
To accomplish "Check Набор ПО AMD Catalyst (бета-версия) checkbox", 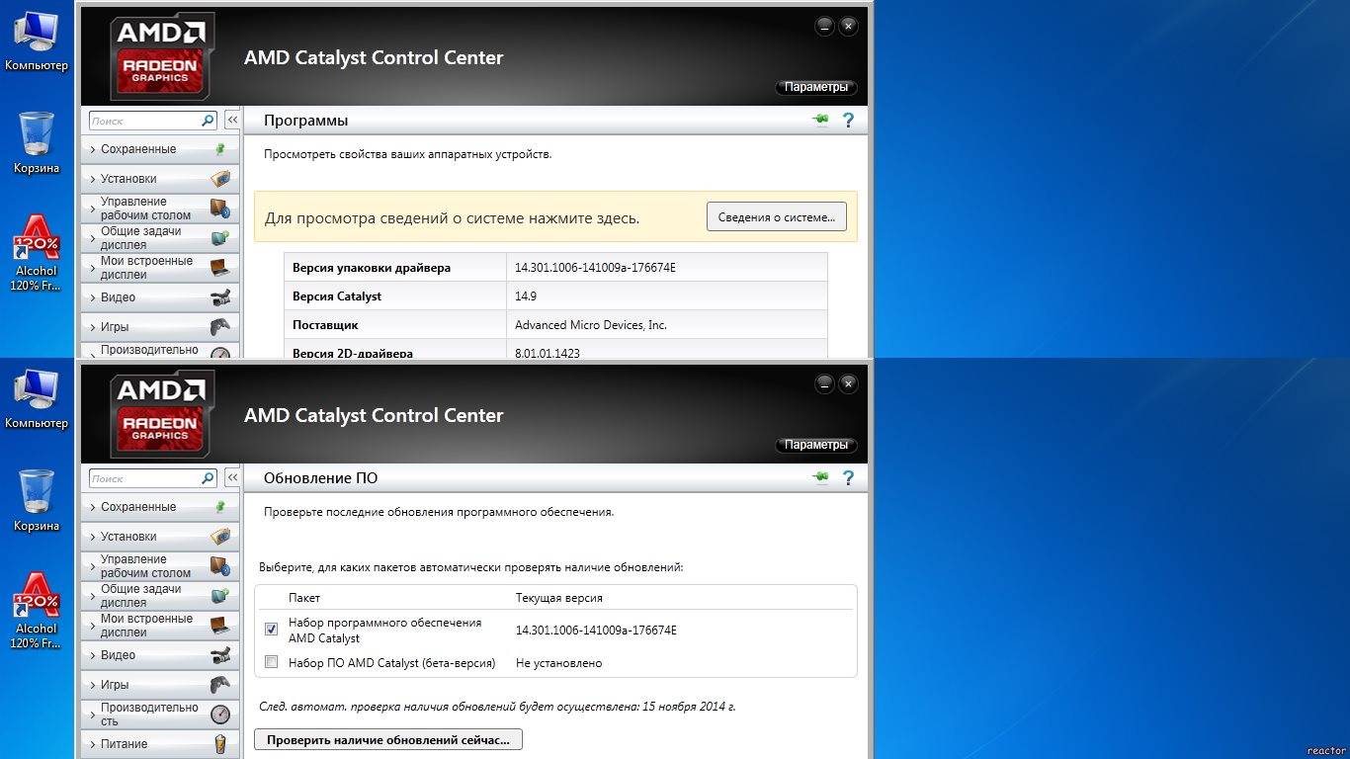I will (272, 662).
